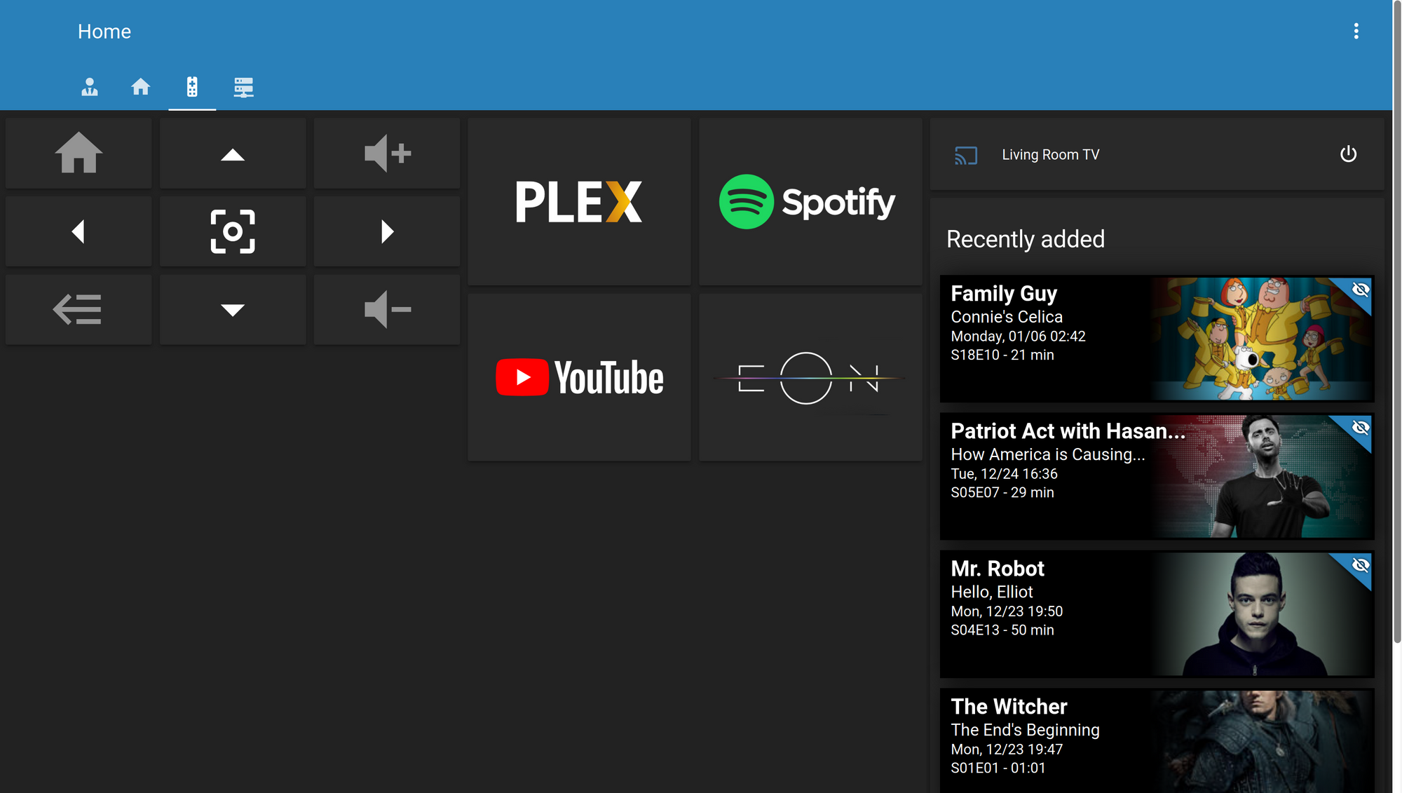Click The End's Beginning episode title

tap(1025, 730)
